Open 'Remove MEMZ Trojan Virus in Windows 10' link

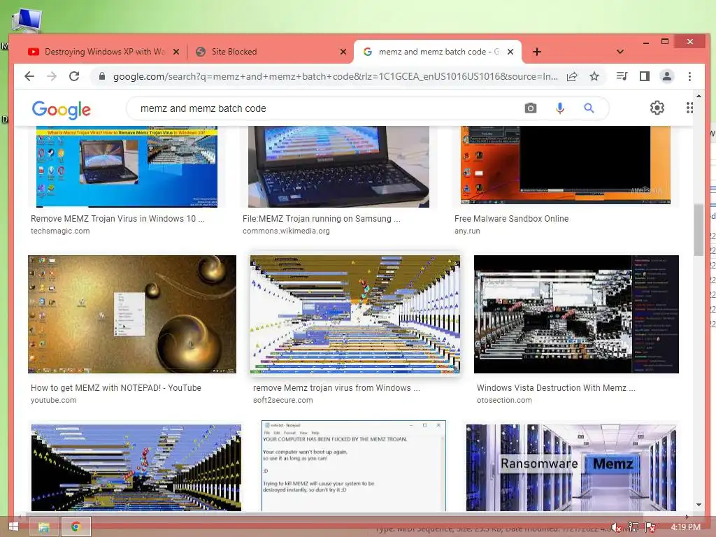117,219
